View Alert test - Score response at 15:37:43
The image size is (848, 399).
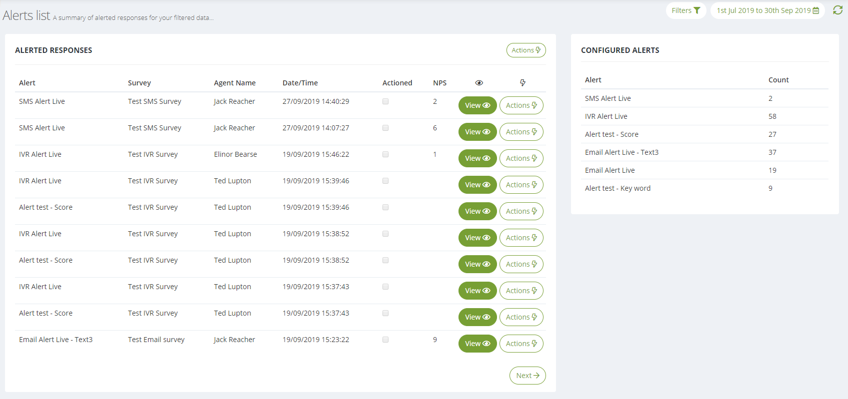477,317
